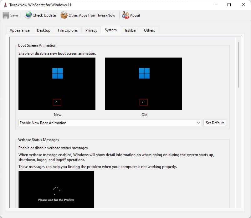
Task: Click the vertical scrollbar thumb
Action: tap(238, 65)
